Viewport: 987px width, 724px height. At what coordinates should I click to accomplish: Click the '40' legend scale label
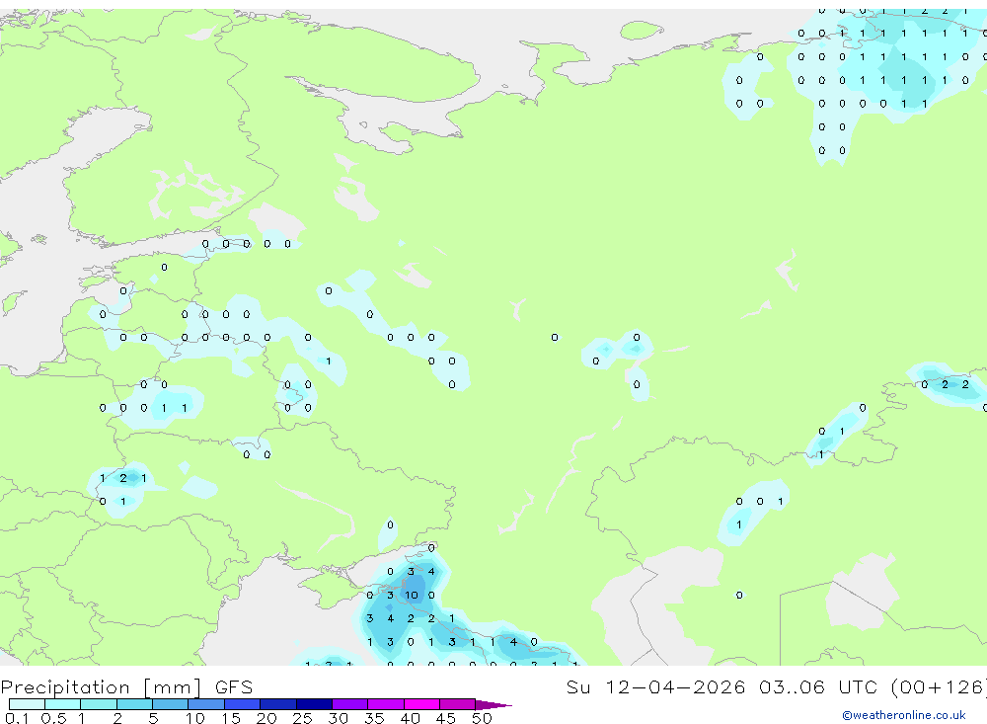click(410, 718)
